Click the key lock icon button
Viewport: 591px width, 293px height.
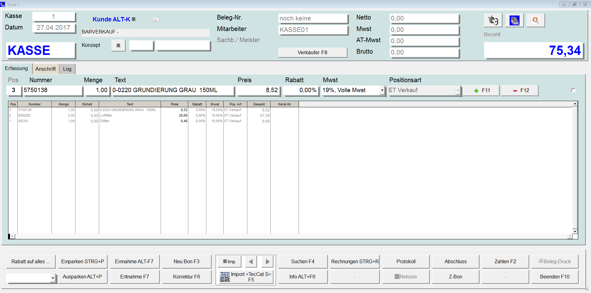point(493,20)
